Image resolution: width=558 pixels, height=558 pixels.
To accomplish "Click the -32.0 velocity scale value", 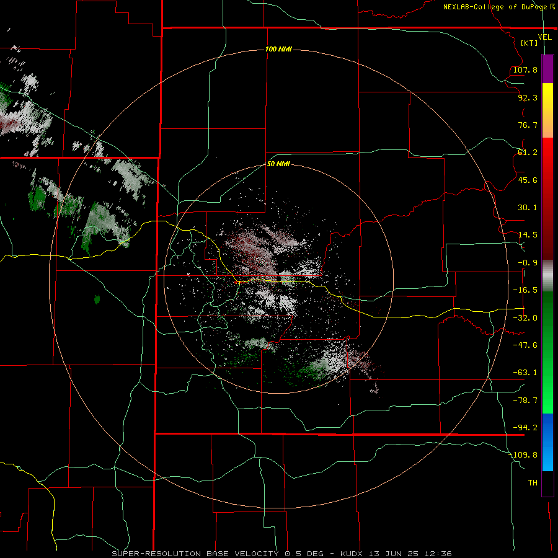I will point(525,318).
